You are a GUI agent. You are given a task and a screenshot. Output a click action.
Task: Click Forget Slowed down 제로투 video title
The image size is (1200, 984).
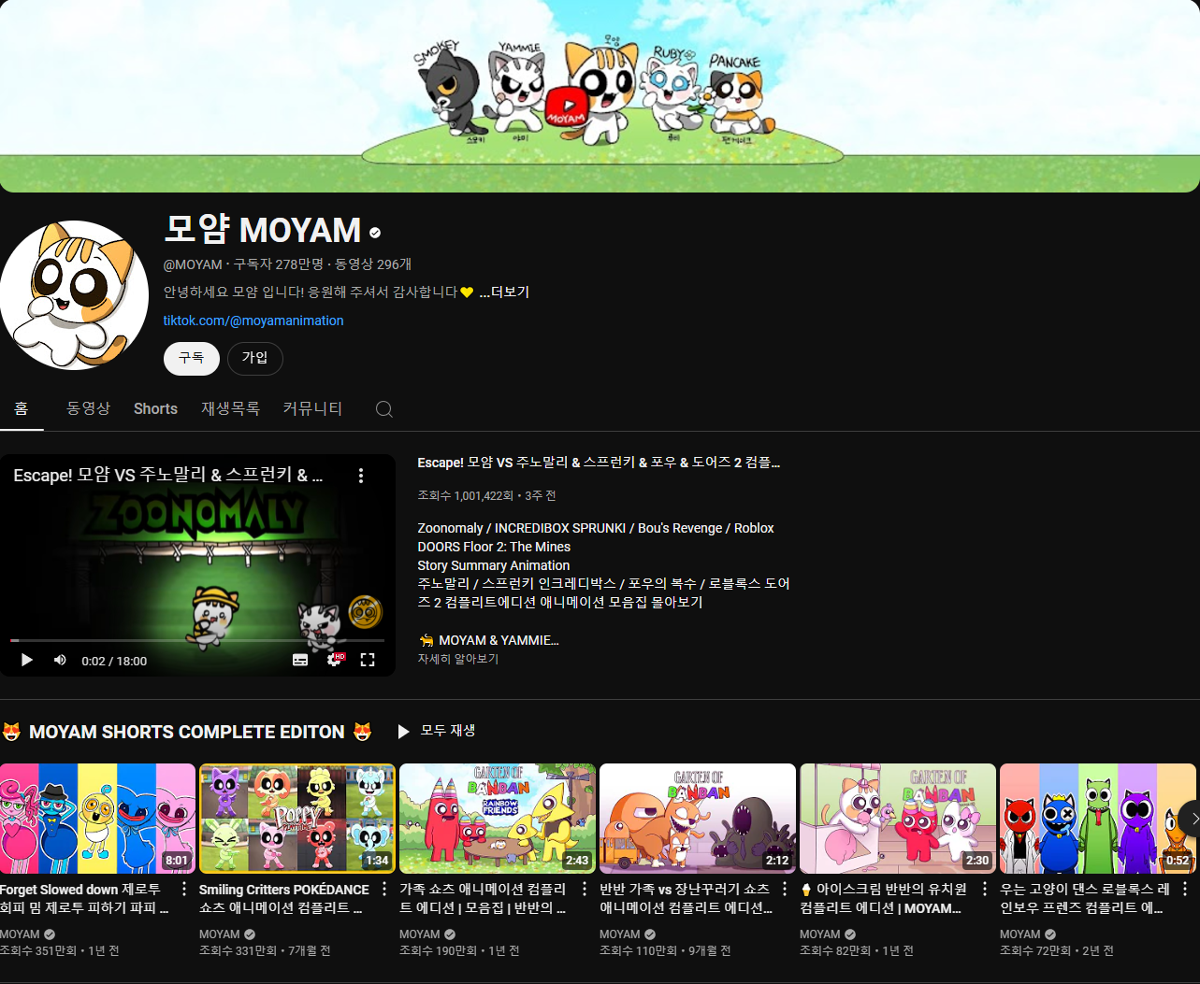point(85,899)
